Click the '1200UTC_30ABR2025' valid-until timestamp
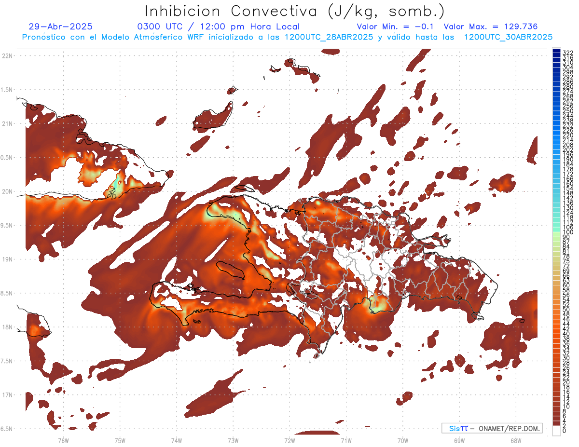 pos(508,37)
